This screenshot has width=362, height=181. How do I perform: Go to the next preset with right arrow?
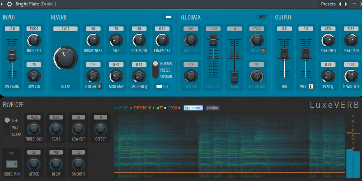[346, 4]
